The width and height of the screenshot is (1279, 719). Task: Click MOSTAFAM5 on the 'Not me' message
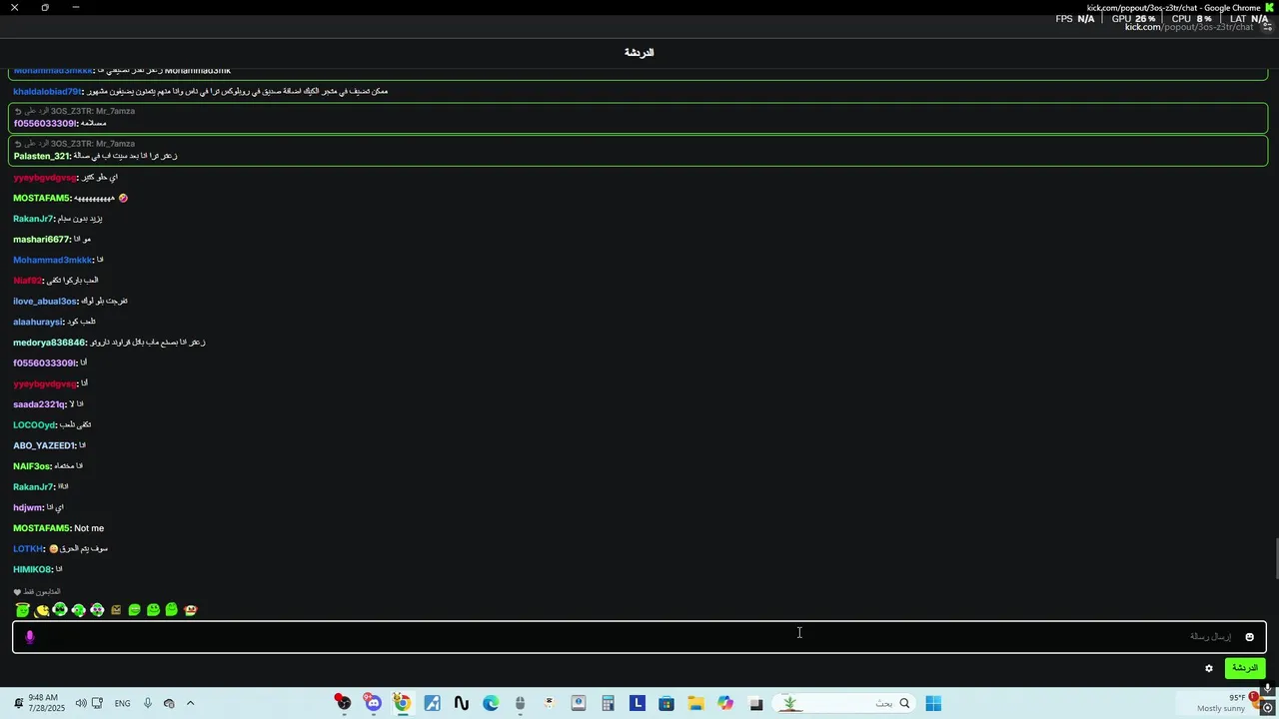tap(41, 528)
